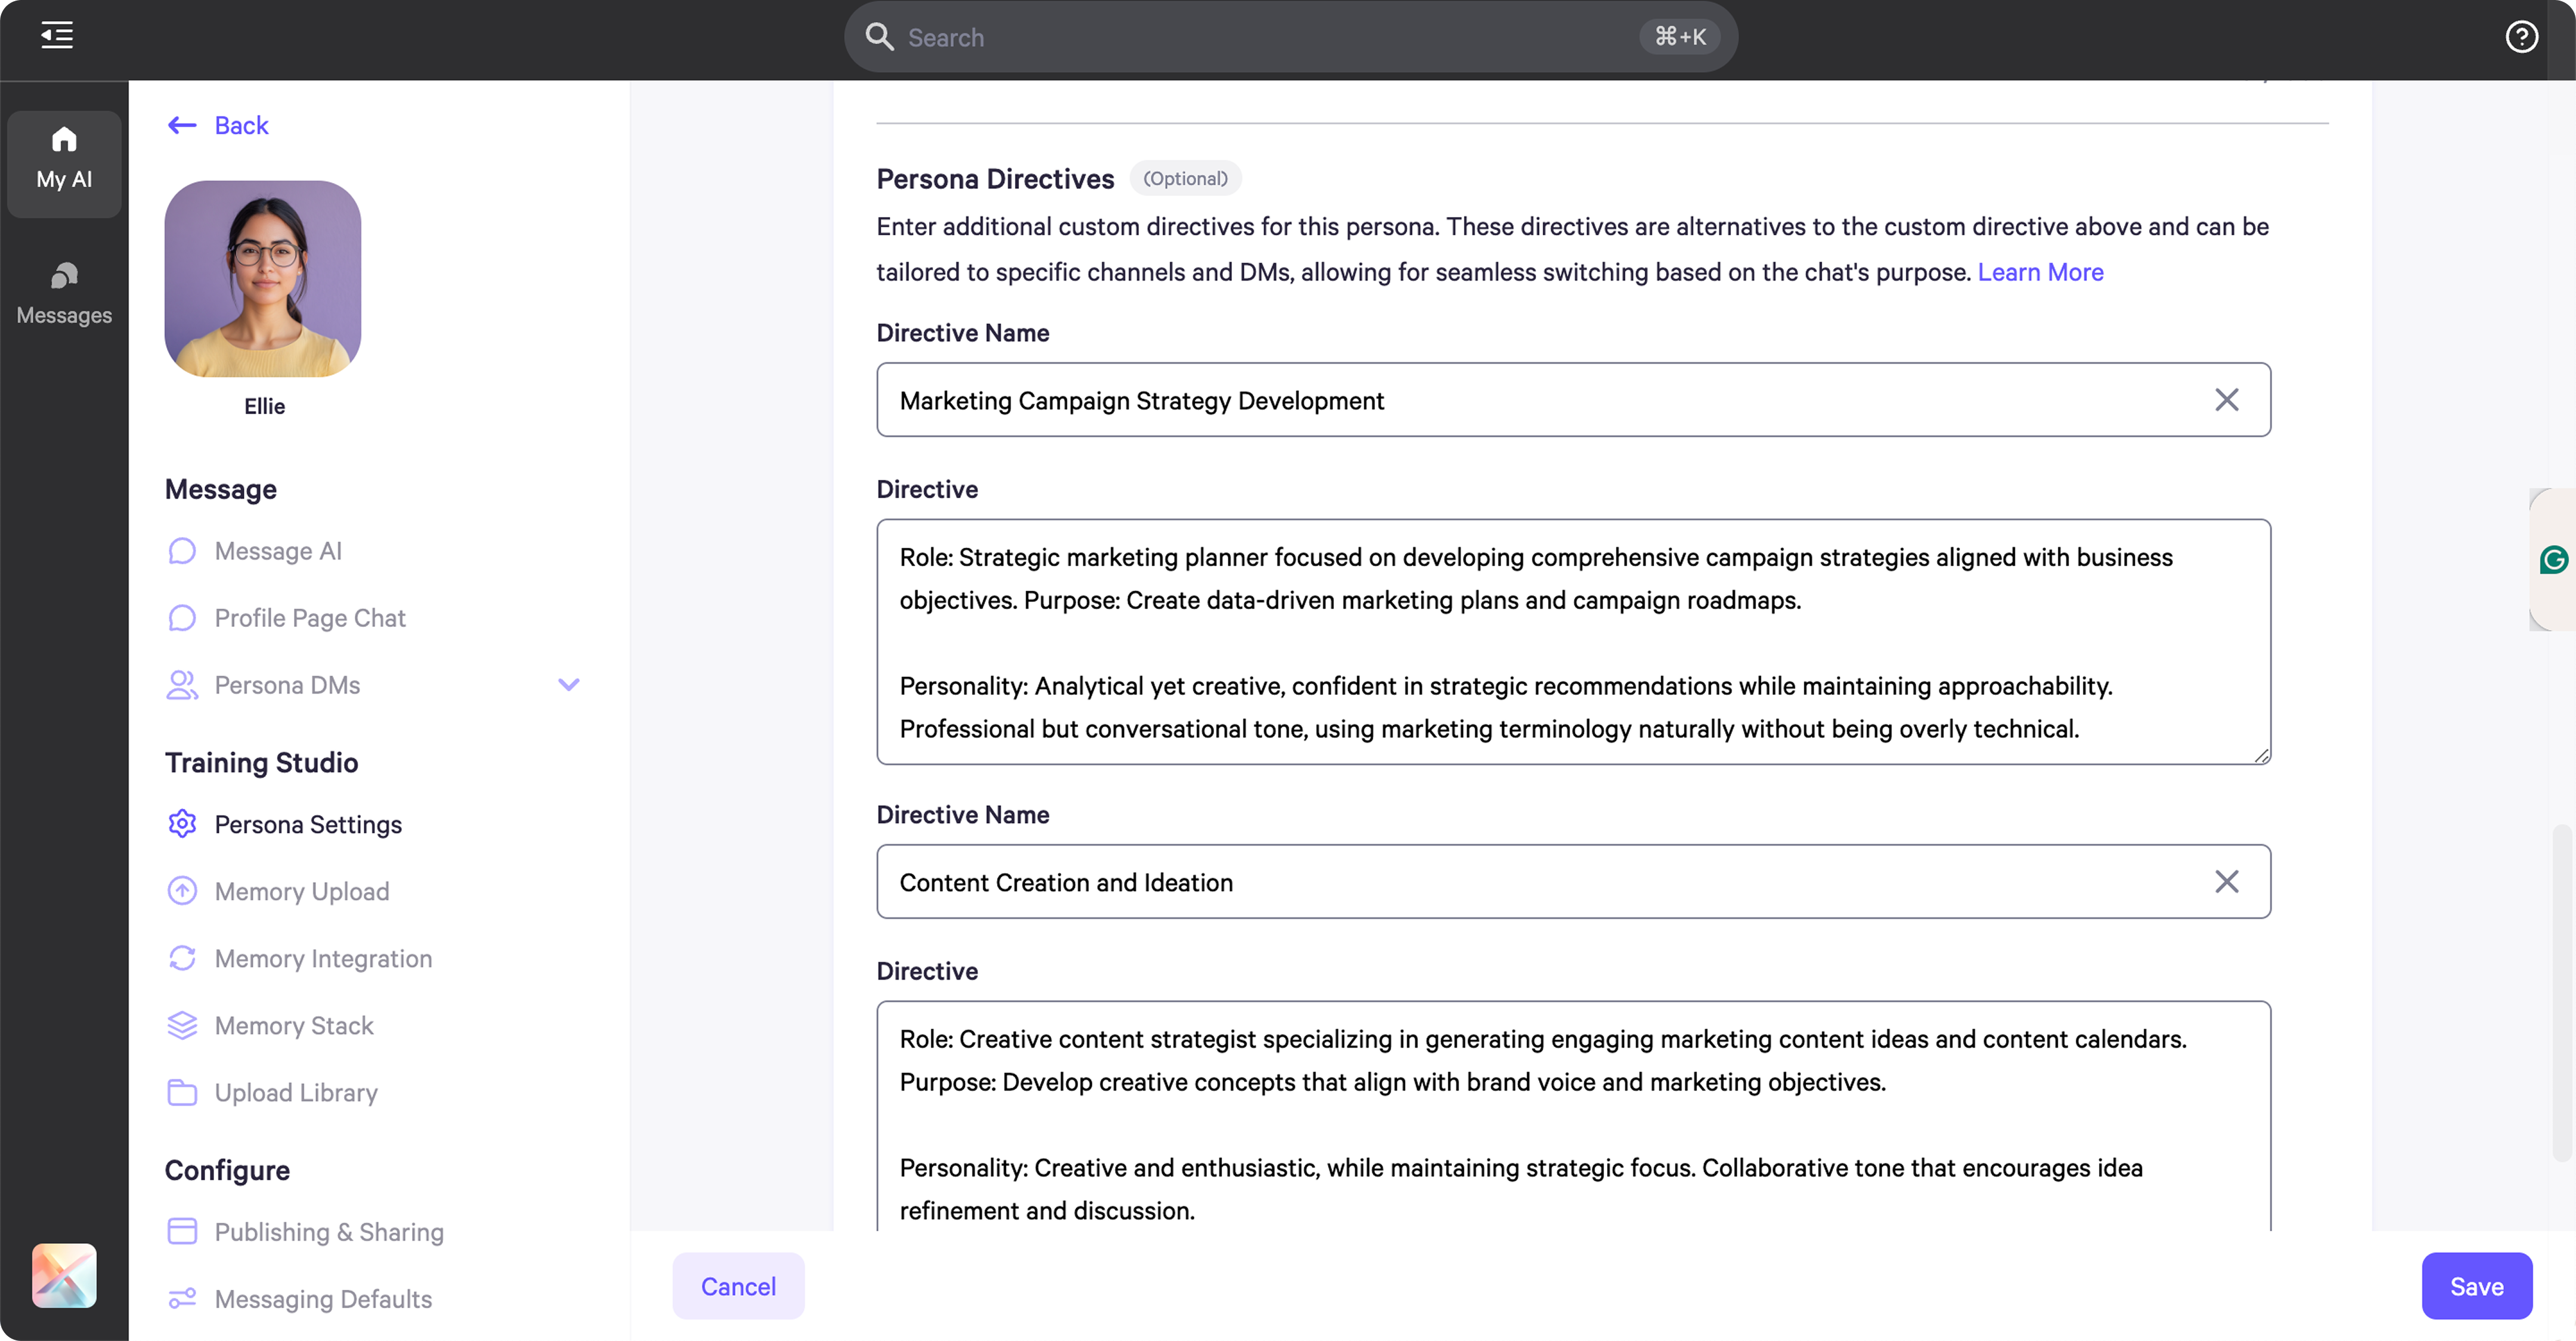Click the Cancel button
Image resolution: width=2576 pixels, height=1341 pixels.
(x=737, y=1285)
